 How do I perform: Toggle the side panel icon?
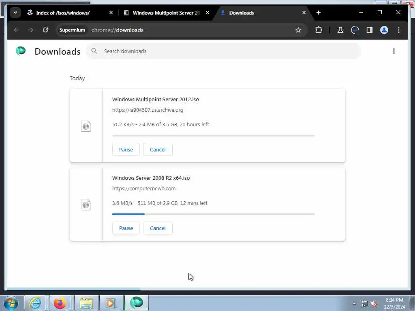[370, 30]
